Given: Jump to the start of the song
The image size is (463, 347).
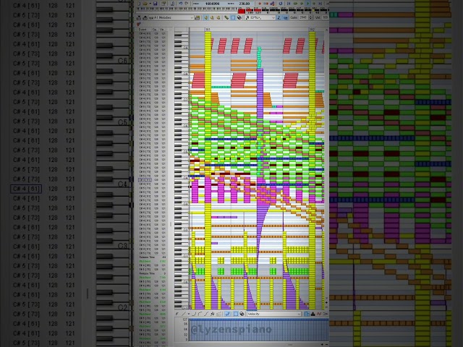Looking at the screenshot, I should [289, 4].
